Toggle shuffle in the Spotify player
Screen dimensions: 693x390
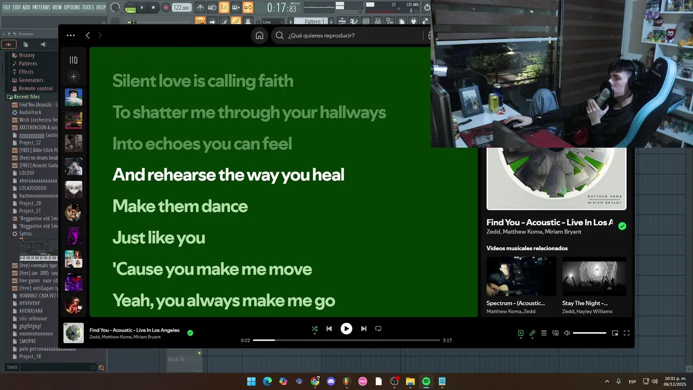pos(315,329)
